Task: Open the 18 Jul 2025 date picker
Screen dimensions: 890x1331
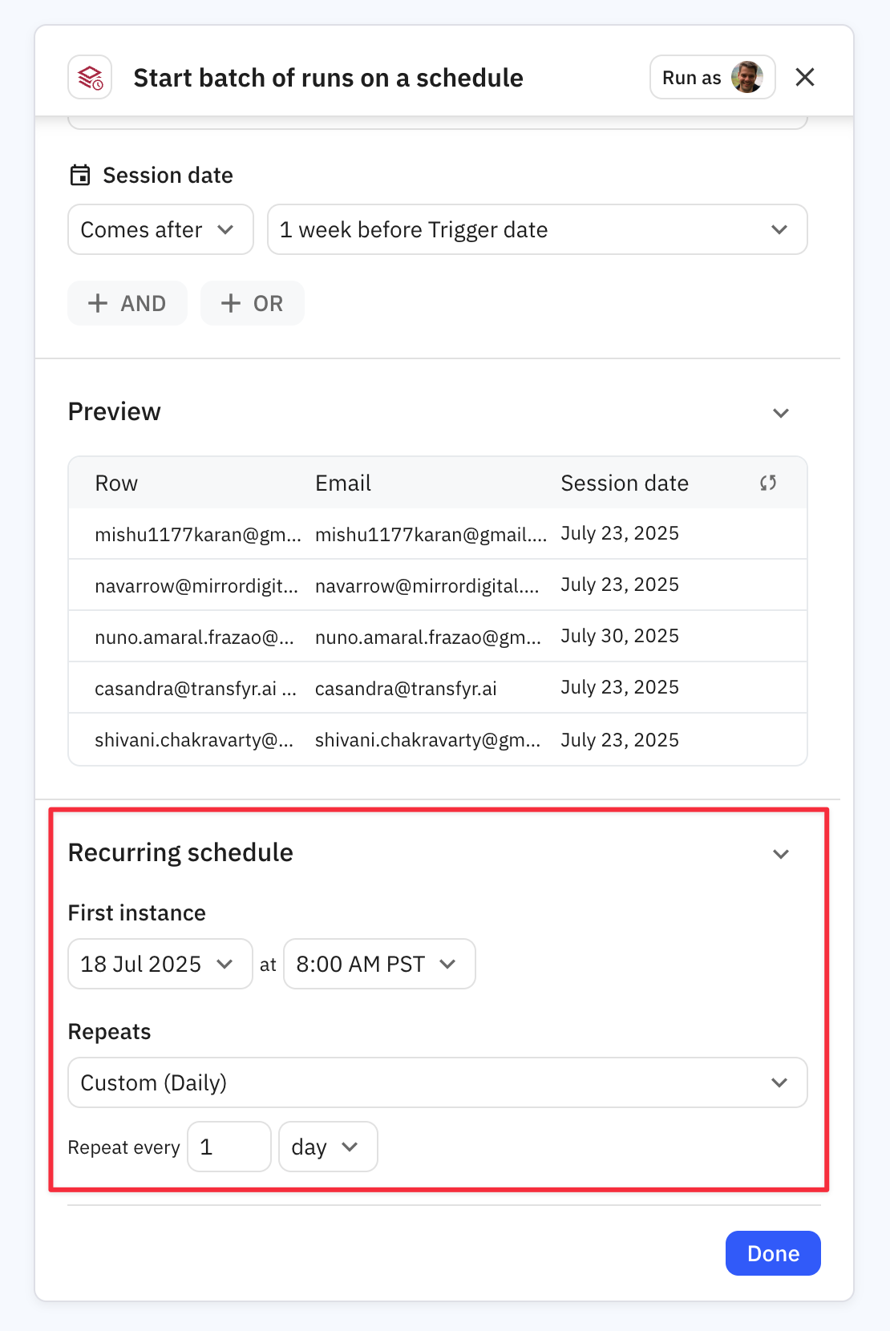Action: [x=160, y=964]
